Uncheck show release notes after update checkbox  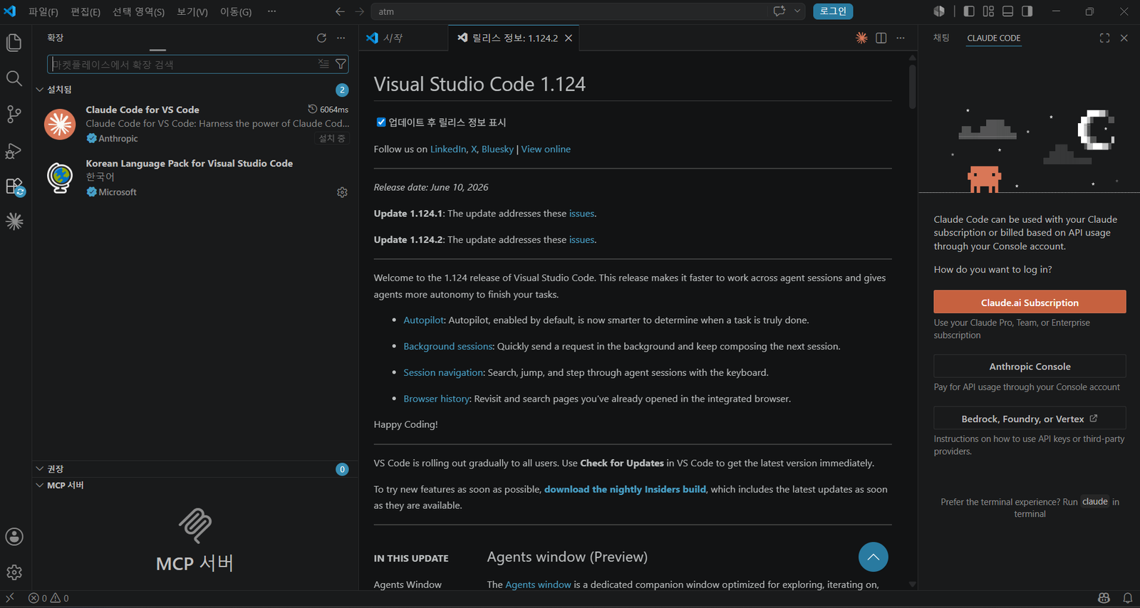(x=381, y=122)
